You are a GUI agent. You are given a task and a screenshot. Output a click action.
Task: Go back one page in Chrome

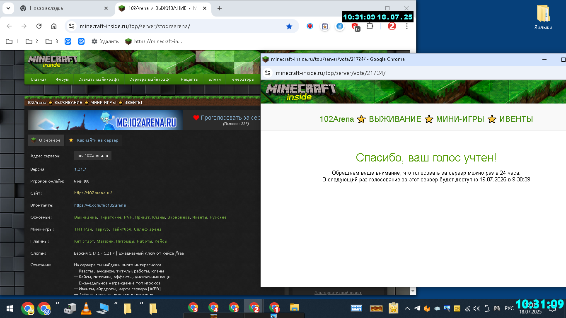click(x=9, y=26)
